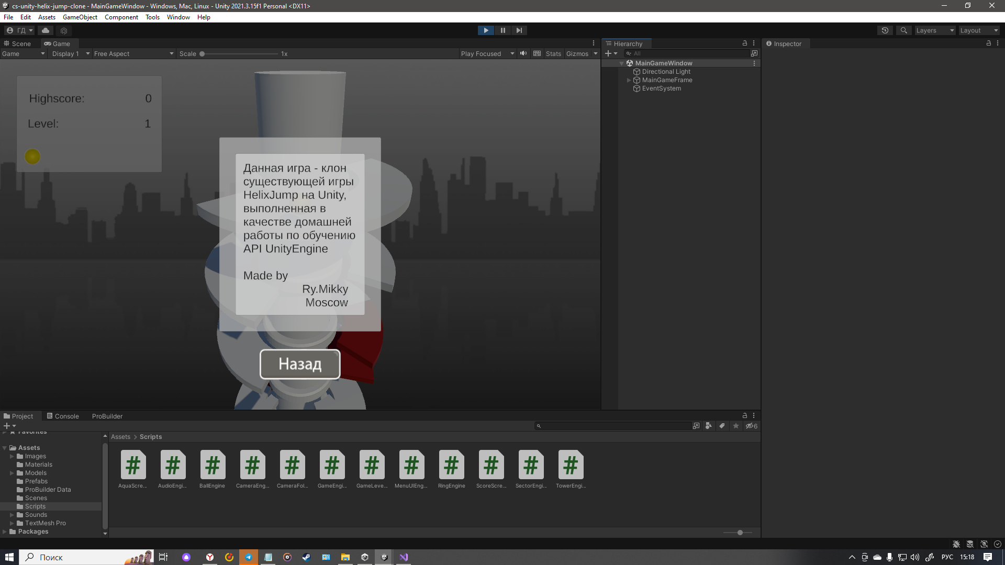Expand the MainGameFrame object

tap(629, 80)
